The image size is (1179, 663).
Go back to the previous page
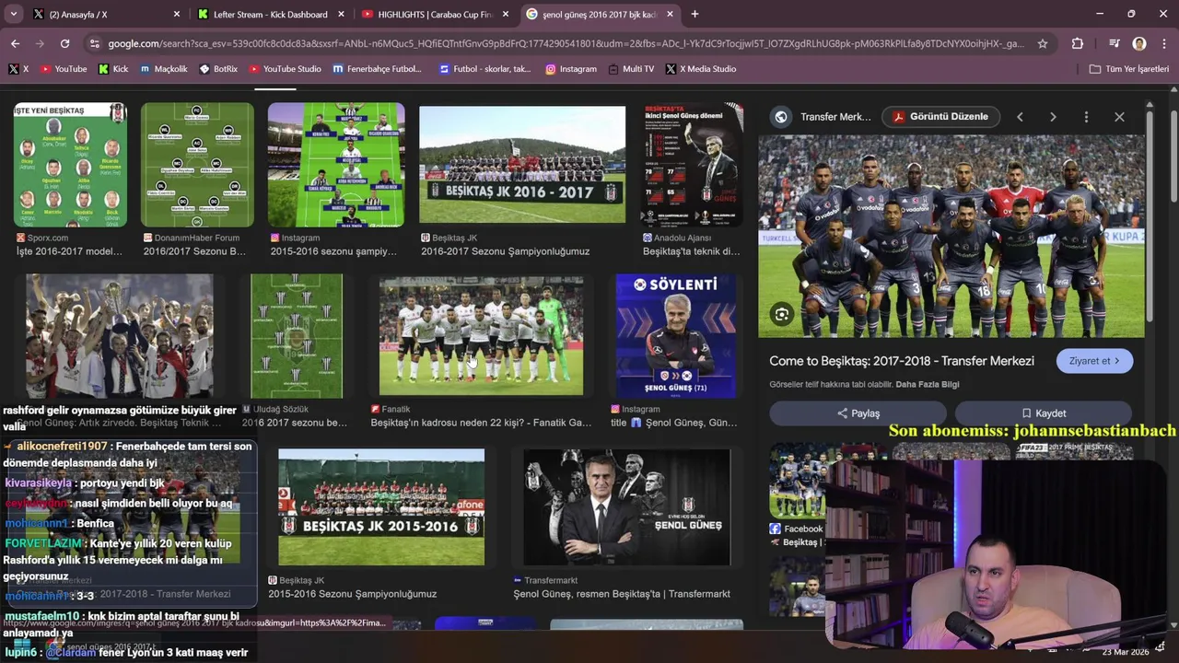[x=15, y=43]
